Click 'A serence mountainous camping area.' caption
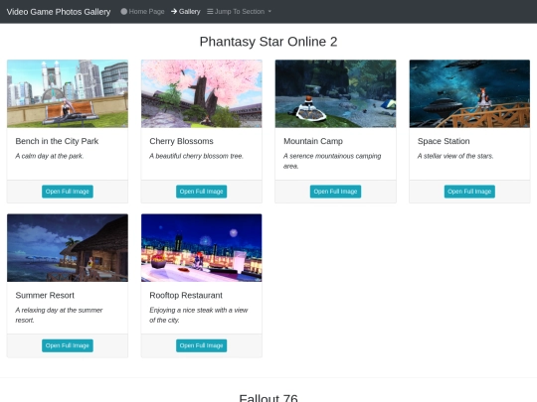Screen dimensions: 537x402 point(332,161)
